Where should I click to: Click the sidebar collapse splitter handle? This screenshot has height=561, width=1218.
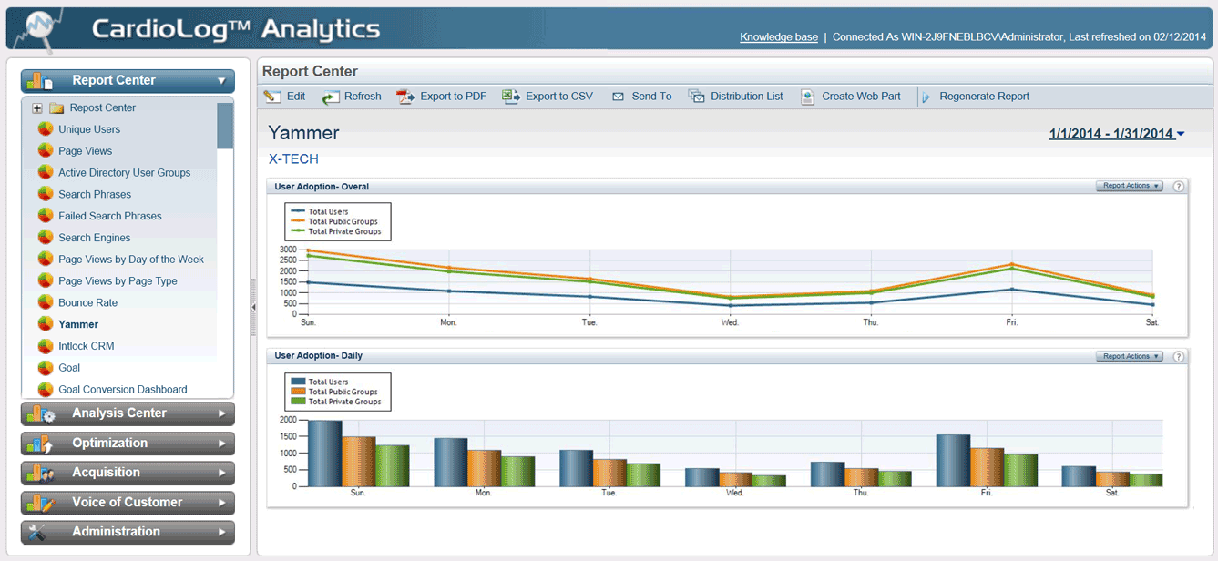253,308
